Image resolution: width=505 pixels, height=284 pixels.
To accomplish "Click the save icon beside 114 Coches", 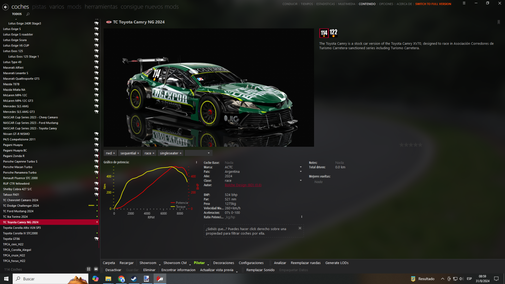I will [x=96, y=269].
